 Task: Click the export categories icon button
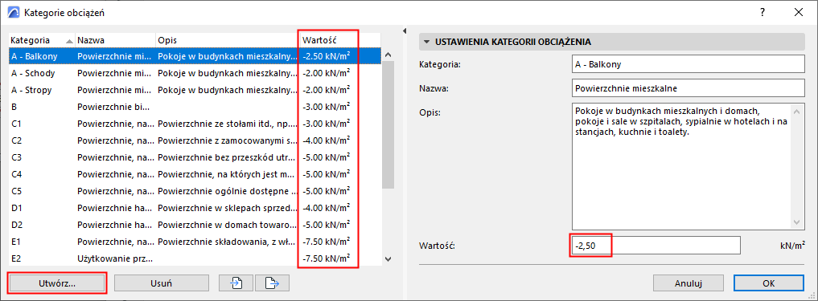[x=272, y=283]
